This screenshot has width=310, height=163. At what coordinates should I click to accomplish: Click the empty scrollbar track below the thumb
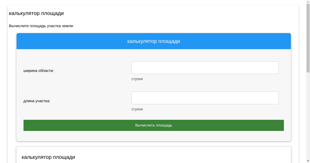coord(308,116)
